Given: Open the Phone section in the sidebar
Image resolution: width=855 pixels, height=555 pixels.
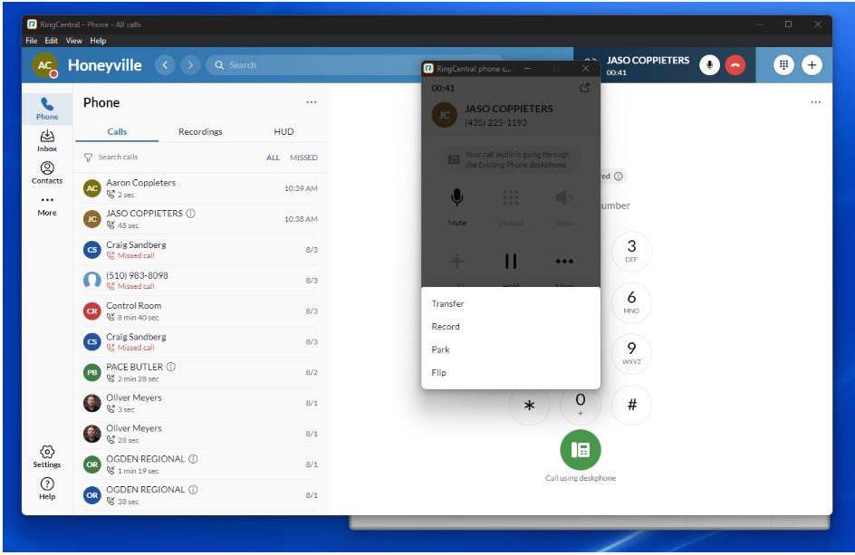Looking at the screenshot, I should pos(47,108).
